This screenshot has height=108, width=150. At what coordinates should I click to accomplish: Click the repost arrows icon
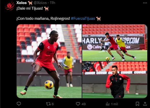point(48,104)
